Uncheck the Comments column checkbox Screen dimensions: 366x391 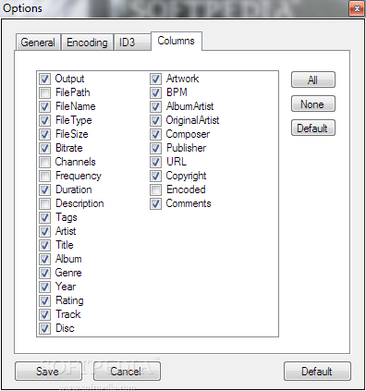tap(155, 203)
